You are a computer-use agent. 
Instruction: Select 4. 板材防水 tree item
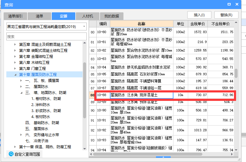coord(41,117)
